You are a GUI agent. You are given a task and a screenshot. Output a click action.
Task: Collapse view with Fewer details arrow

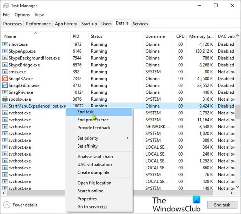pos(7,205)
